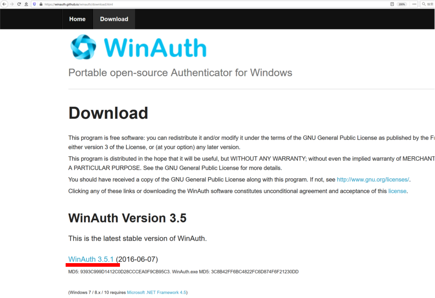
Task: Click inside the search input field
Action: pos(429,4)
